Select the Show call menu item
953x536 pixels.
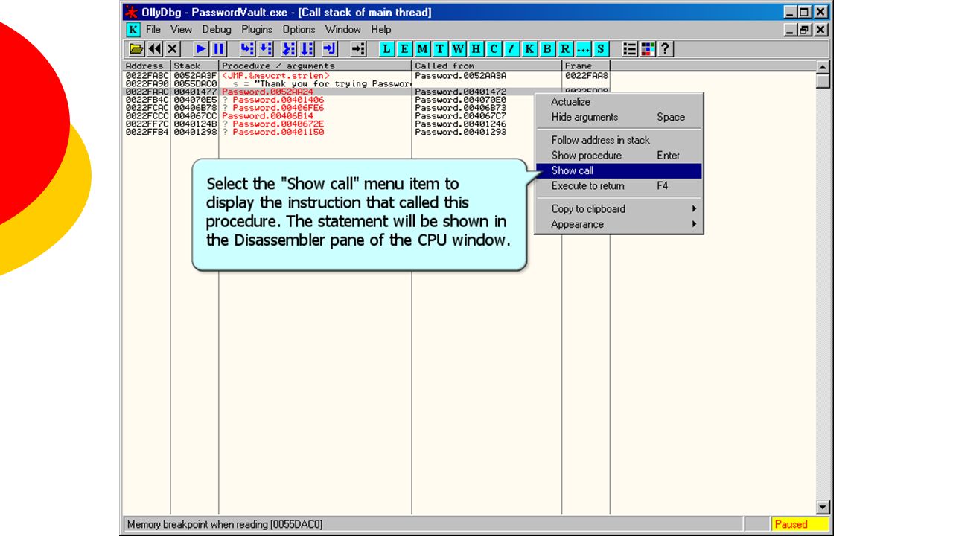coord(619,170)
